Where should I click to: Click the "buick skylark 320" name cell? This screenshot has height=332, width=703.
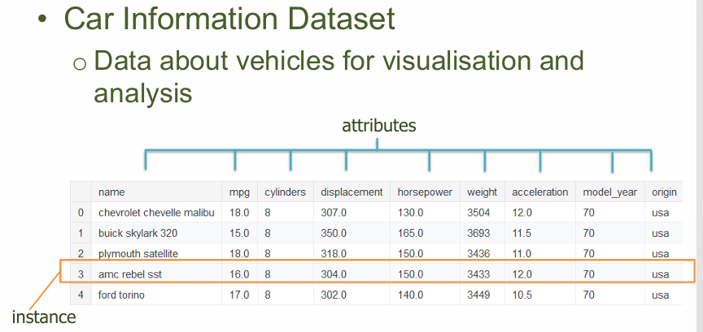[138, 233]
